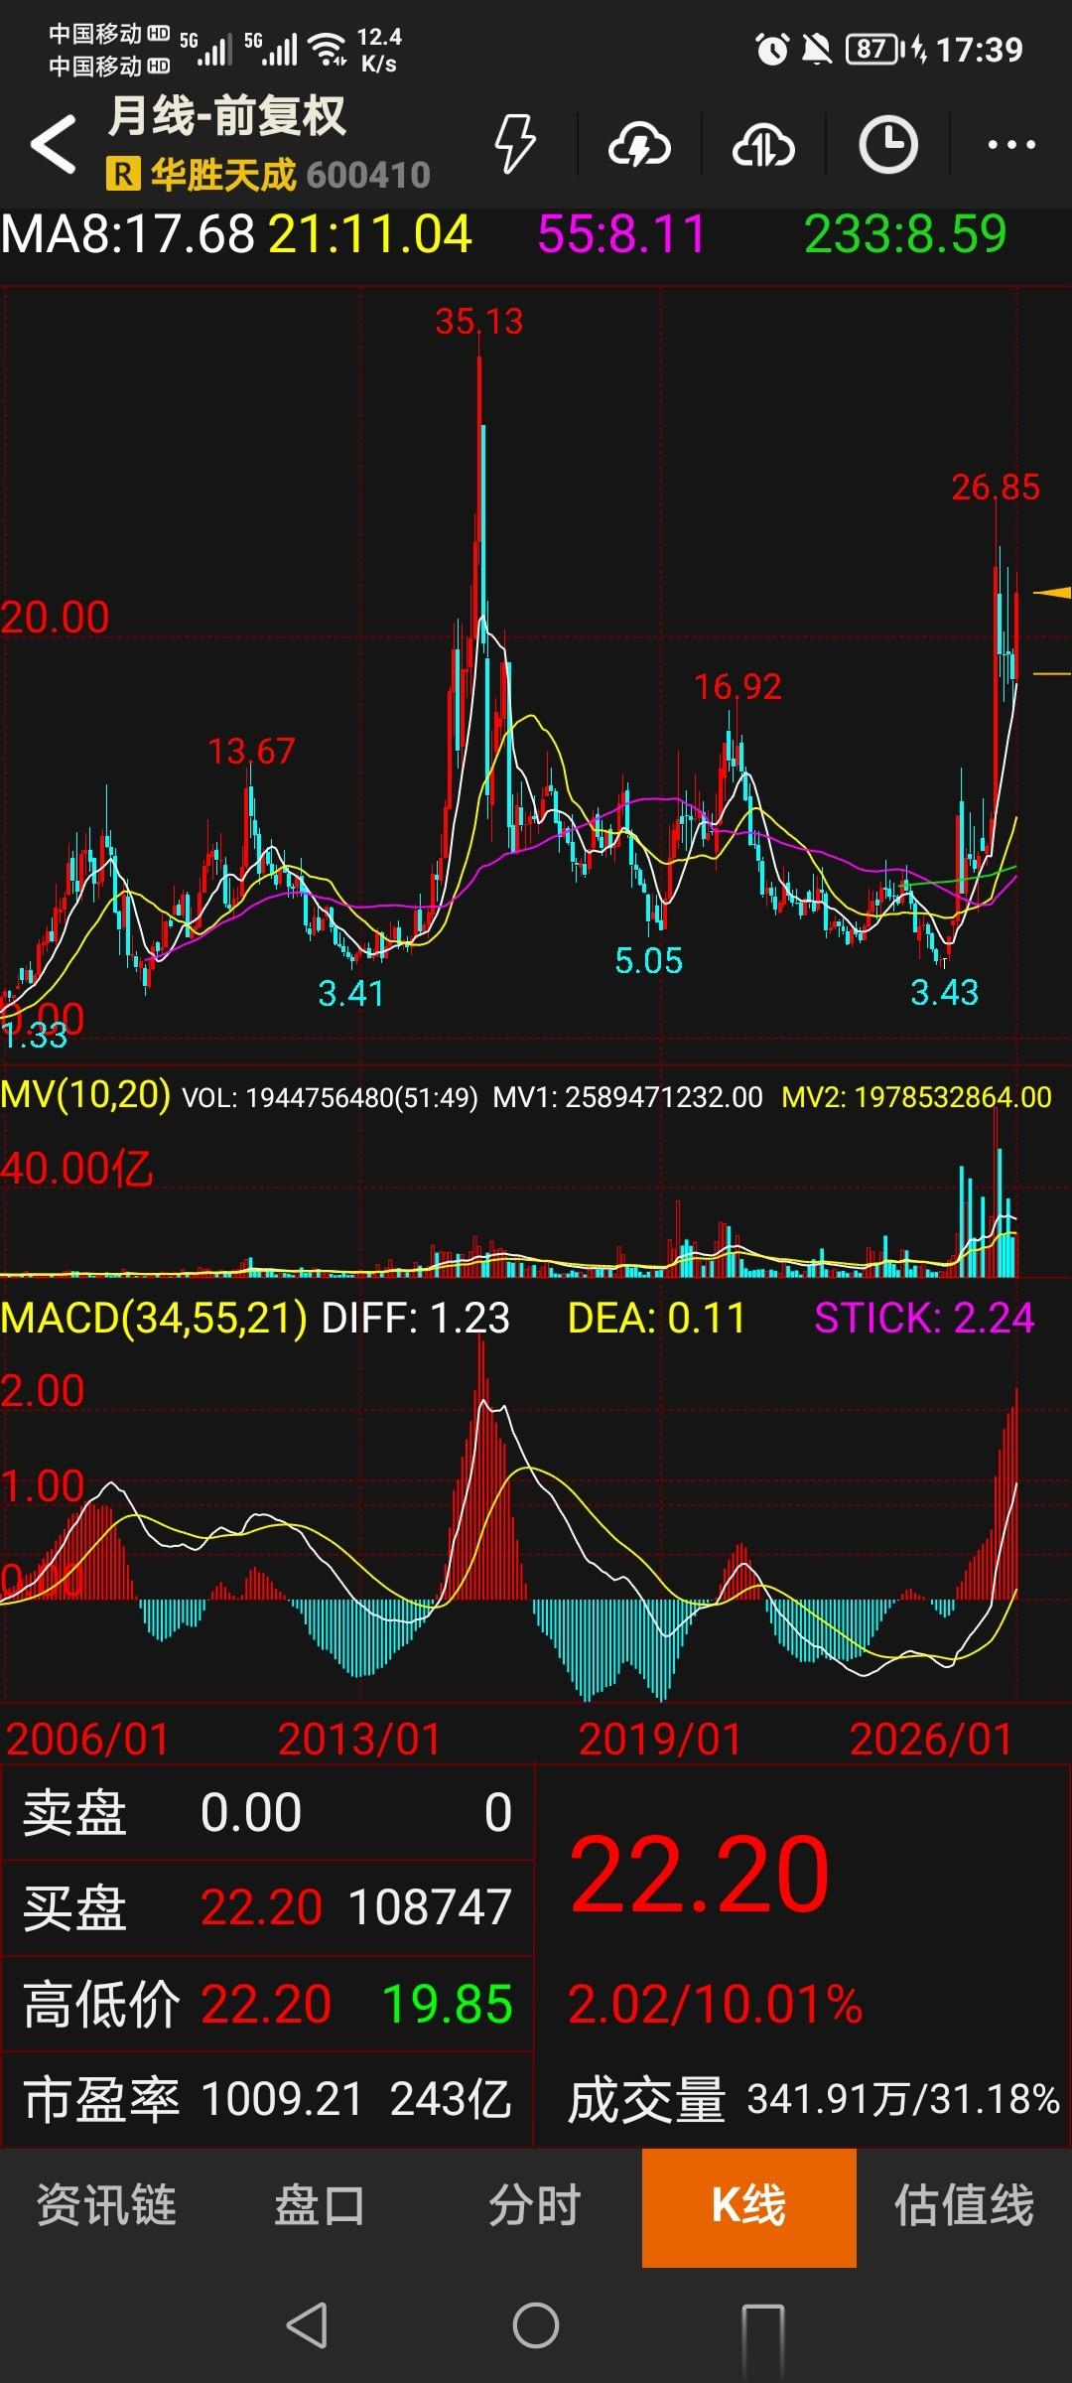Screen dimensions: 1072x2383
Task: Tap the 26.85 recent high label
Action: point(996,487)
